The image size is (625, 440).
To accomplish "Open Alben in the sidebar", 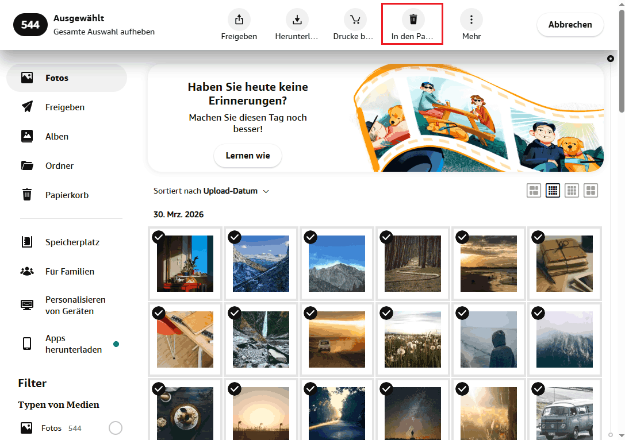I will click(x=57, y=137).
